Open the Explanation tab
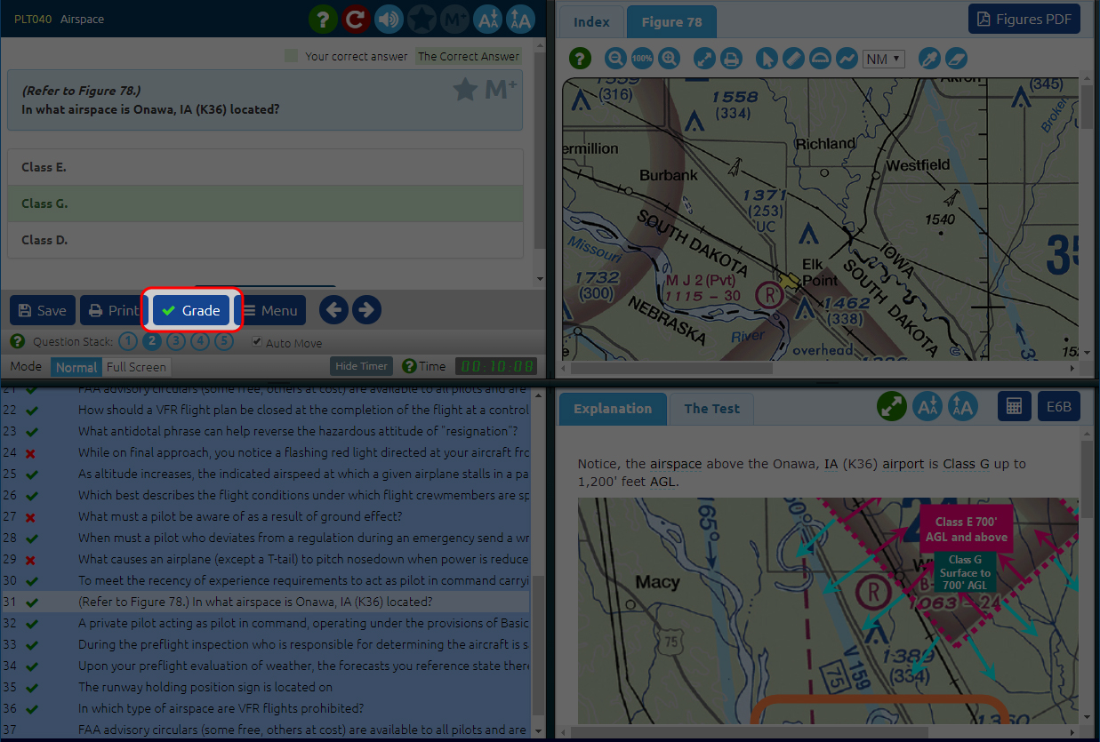1100x742 pixels. pyautogui.click(x=613, y=409)
